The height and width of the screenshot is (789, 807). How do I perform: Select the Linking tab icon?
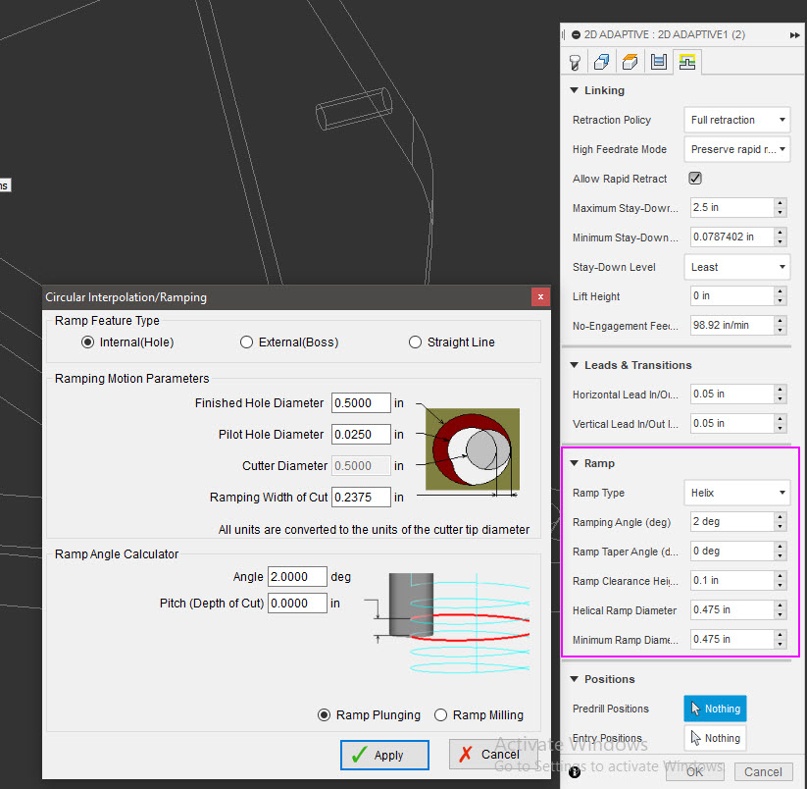[x=686, y=62]
